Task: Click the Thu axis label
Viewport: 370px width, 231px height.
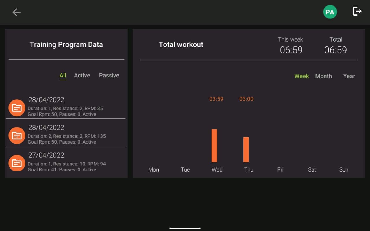Action: coord(249,170)
